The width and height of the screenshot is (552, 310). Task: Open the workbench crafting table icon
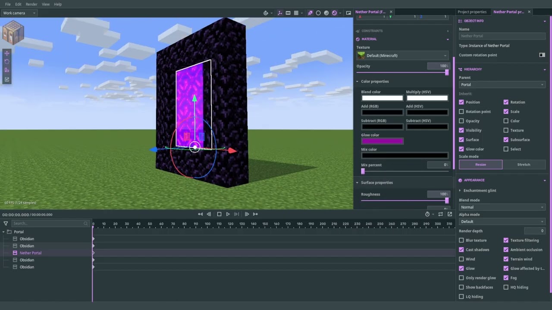coord(13,32)
